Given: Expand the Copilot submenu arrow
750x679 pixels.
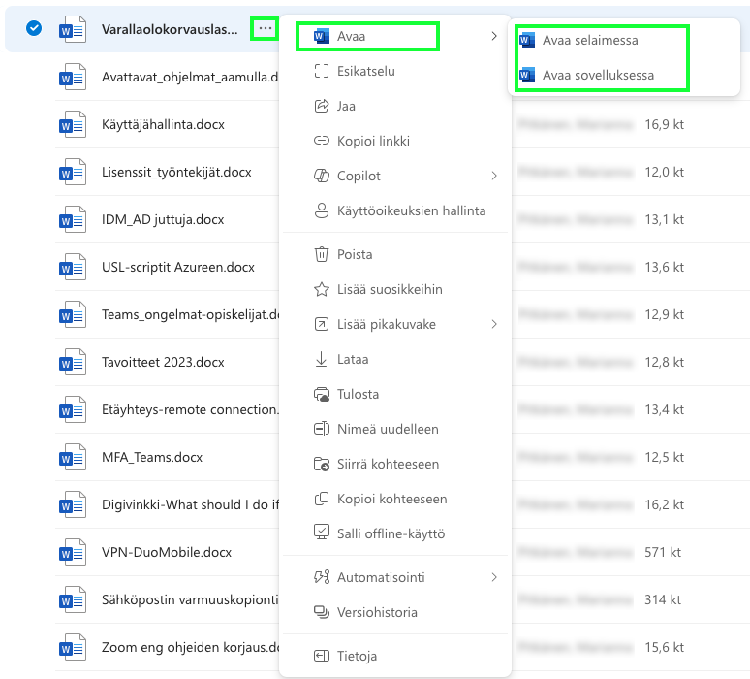Looking at the screenshot, I should (494, 176).
